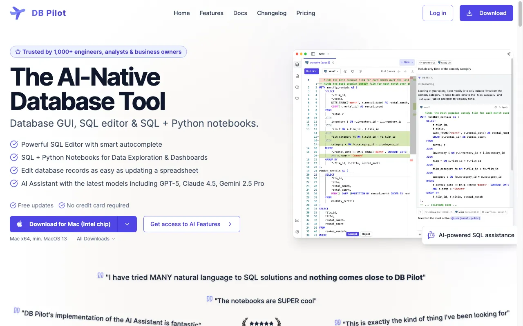Click the "Mac x64, min. MacOS 13" text

pyautogui.click(x=38, y=239)
